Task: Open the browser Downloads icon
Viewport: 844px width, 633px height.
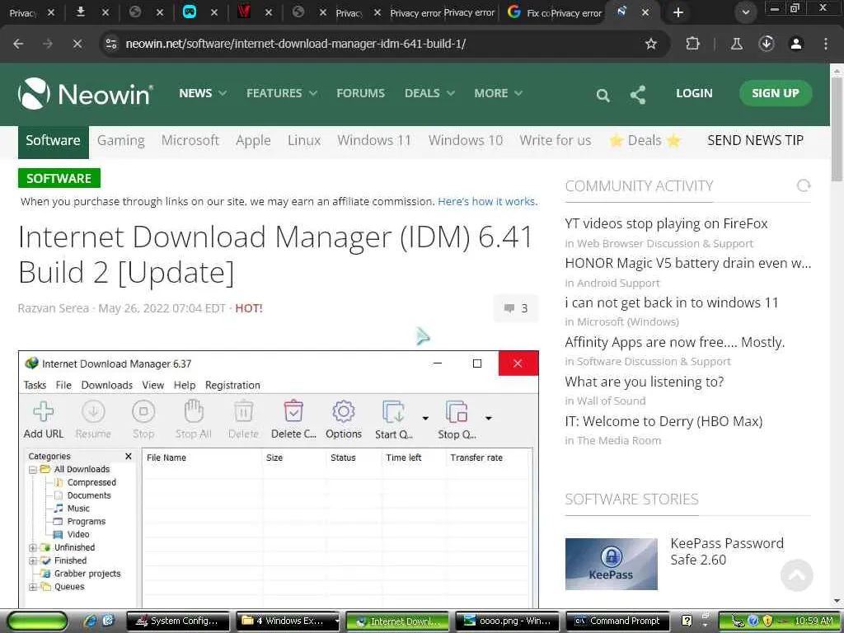Action: 767,44
